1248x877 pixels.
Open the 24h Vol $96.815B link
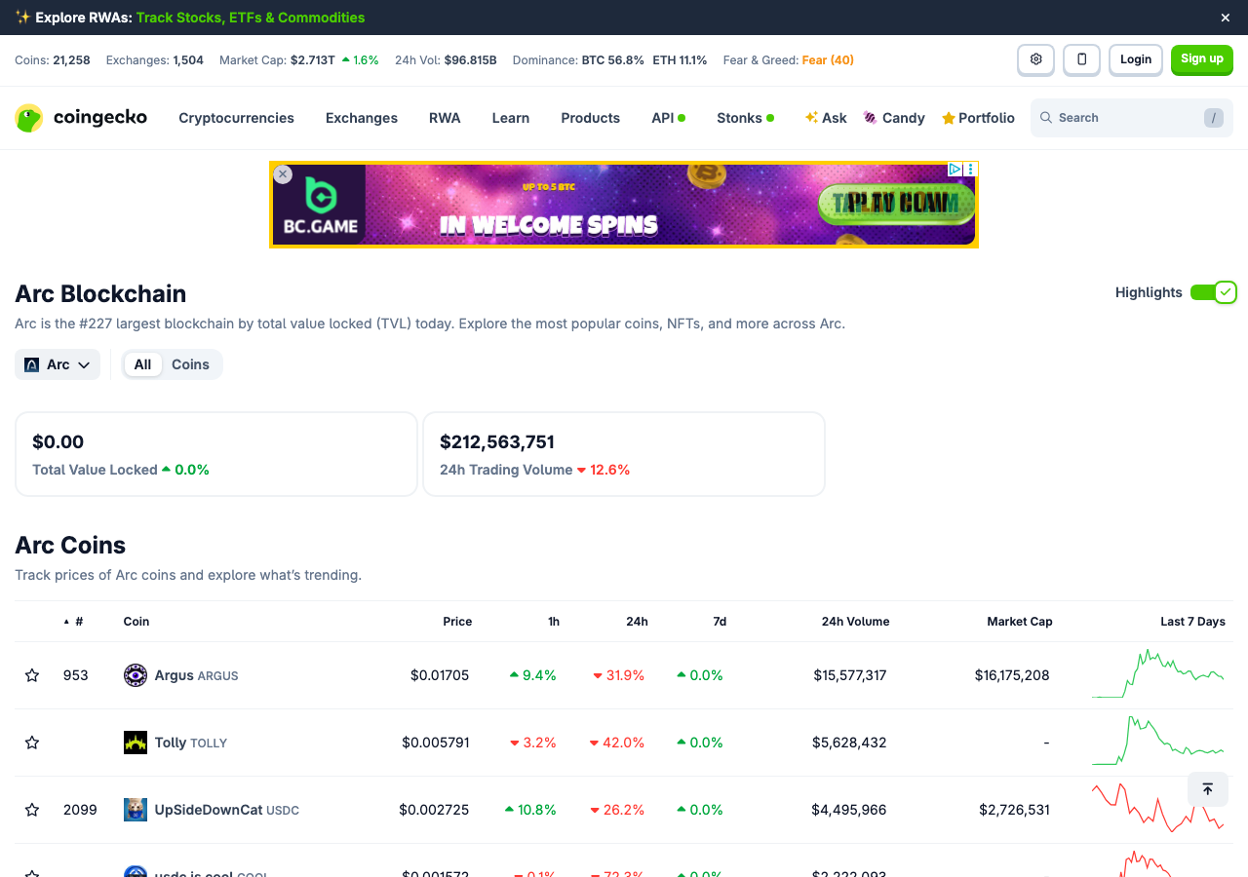click(471, 60)
